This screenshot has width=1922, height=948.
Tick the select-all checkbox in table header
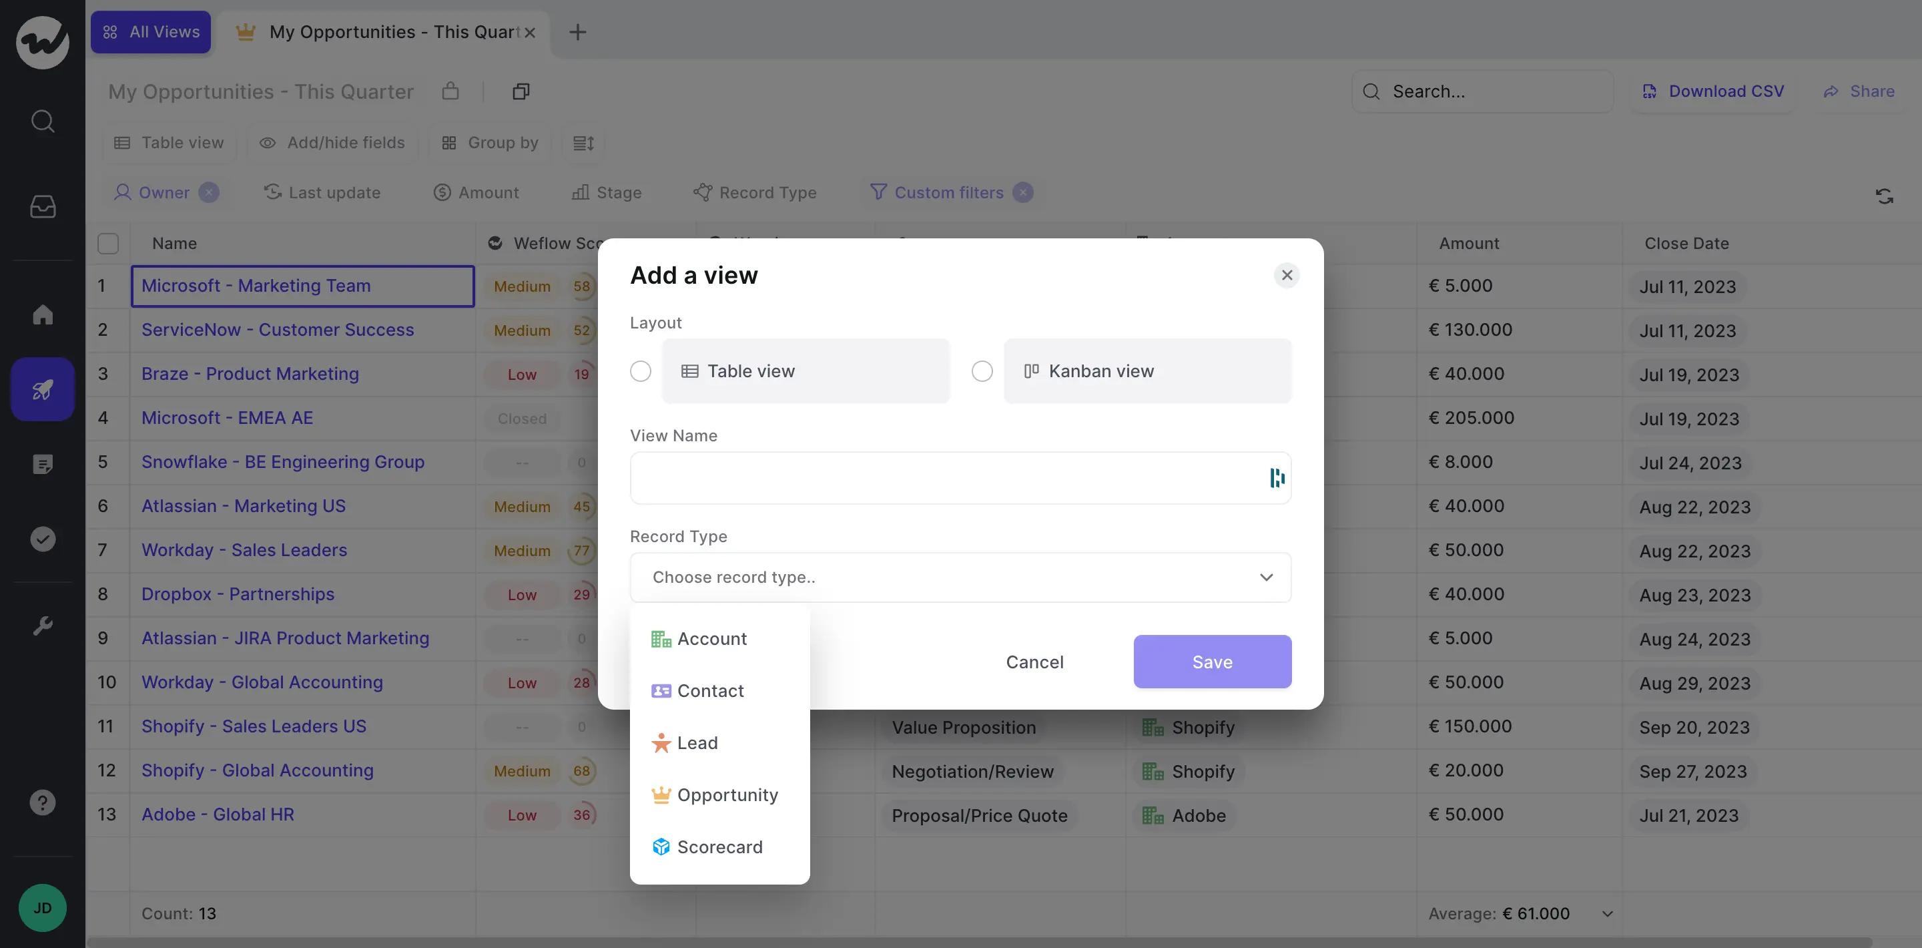pos(108,244)
